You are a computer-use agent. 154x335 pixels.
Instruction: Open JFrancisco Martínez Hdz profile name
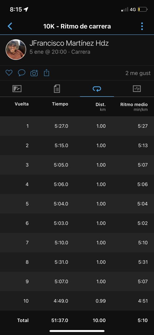pos(69,44)
